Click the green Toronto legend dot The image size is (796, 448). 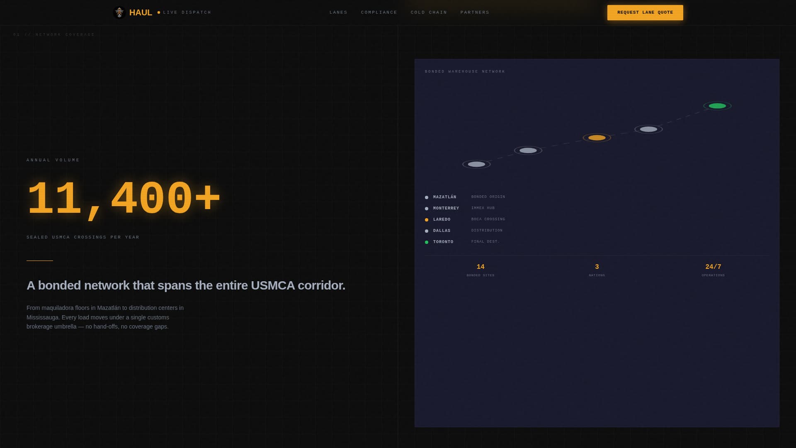tap(427, 242)
